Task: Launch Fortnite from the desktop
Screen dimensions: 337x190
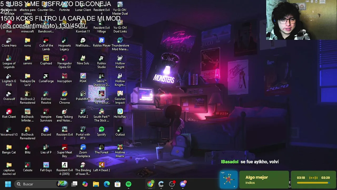Action: pos(65,7)
